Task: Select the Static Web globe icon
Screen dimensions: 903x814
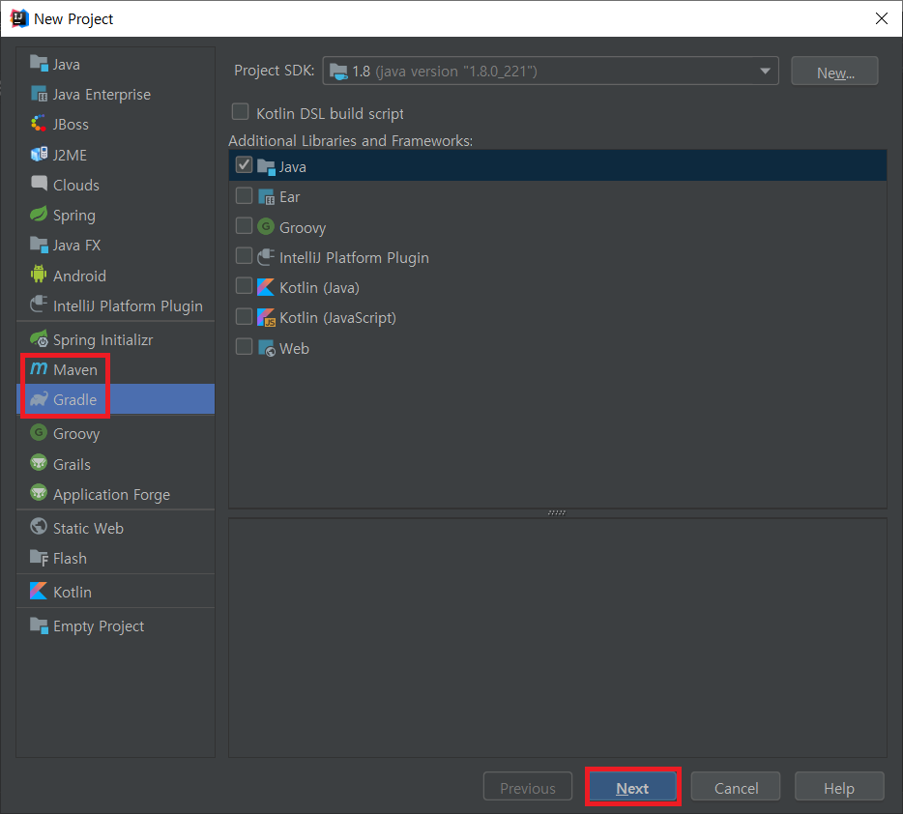Action: pos(39,527)
